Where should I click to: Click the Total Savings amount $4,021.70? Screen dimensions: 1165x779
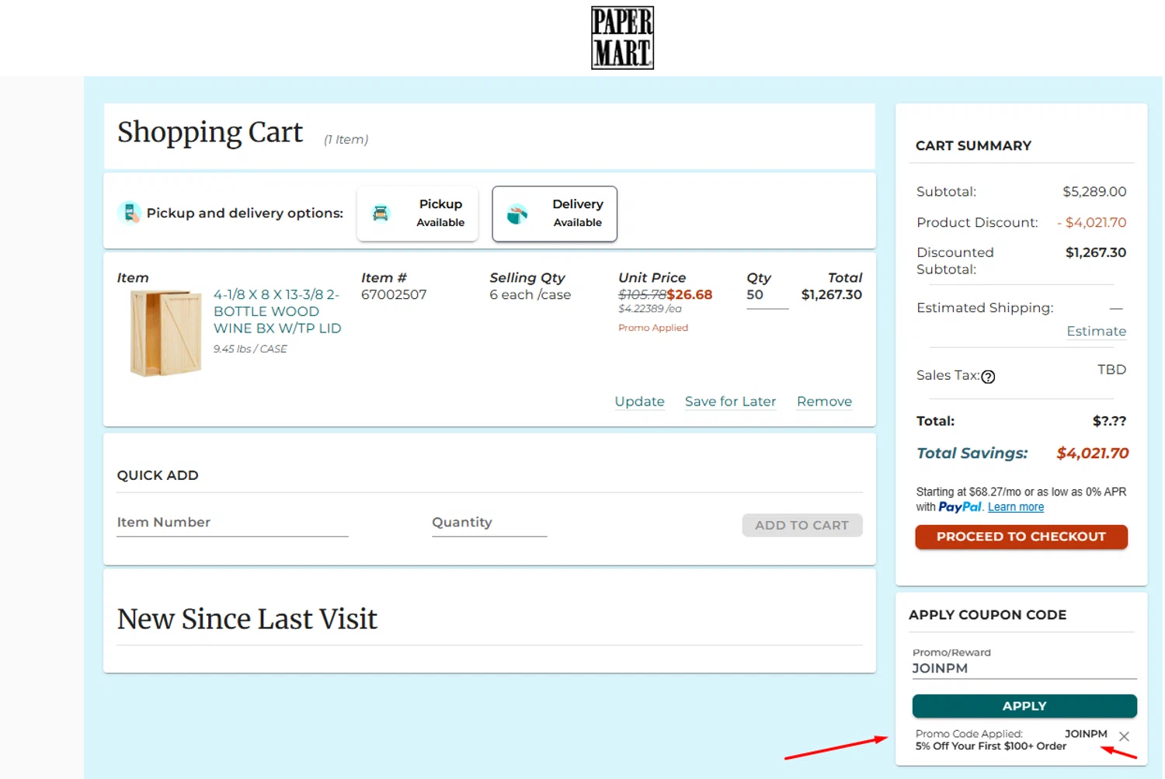click(x=1092, y=453)
